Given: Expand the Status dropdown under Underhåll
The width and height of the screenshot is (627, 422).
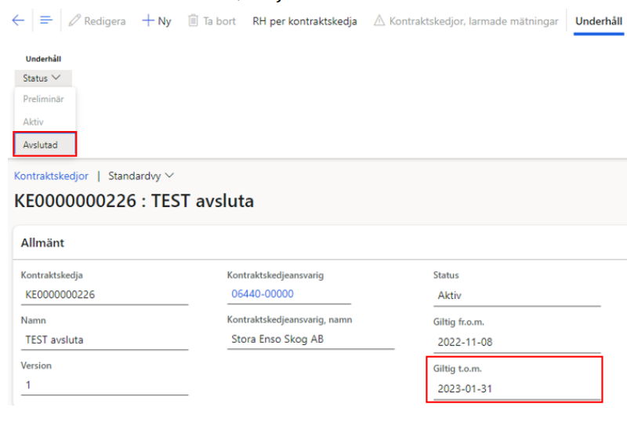Looking at the screenshot, I should tap(42, 78).
